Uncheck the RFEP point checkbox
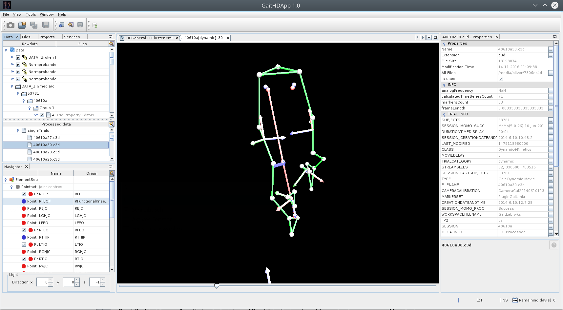Viewport: 563px width, 310px height. click(24, 194)
